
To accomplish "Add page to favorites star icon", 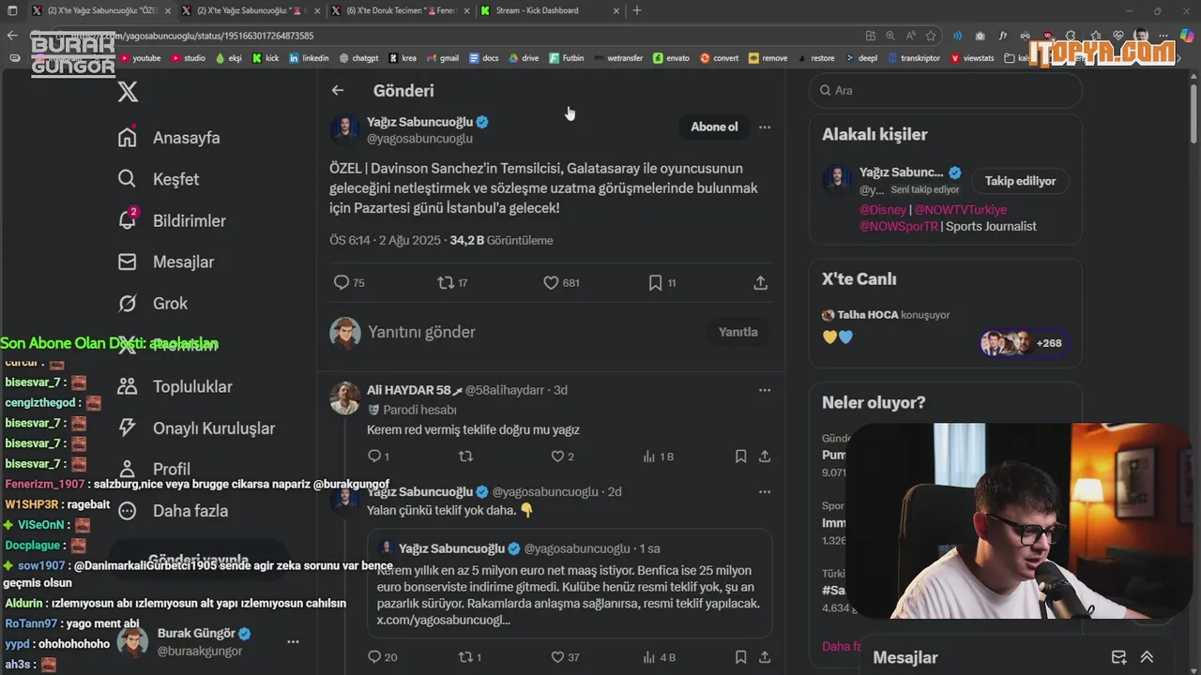I will pos(931,36).
